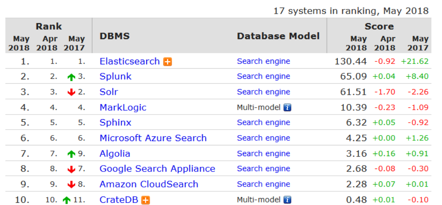Click the Algolia link
This screenshot has height=205, width=442.
115,154
